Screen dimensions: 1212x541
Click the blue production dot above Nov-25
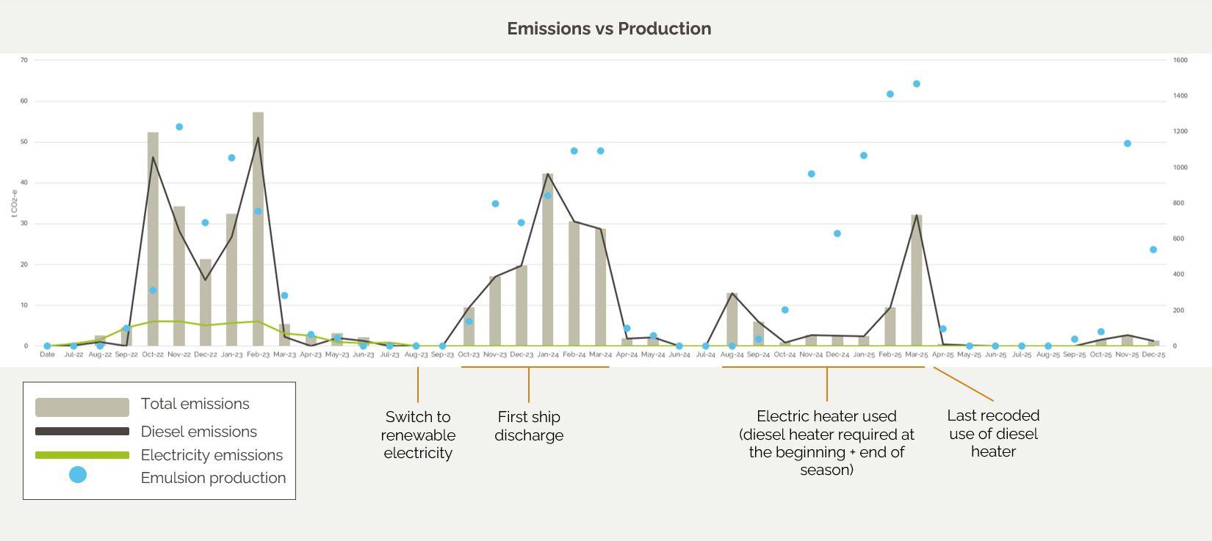[x=1127, y=144]
